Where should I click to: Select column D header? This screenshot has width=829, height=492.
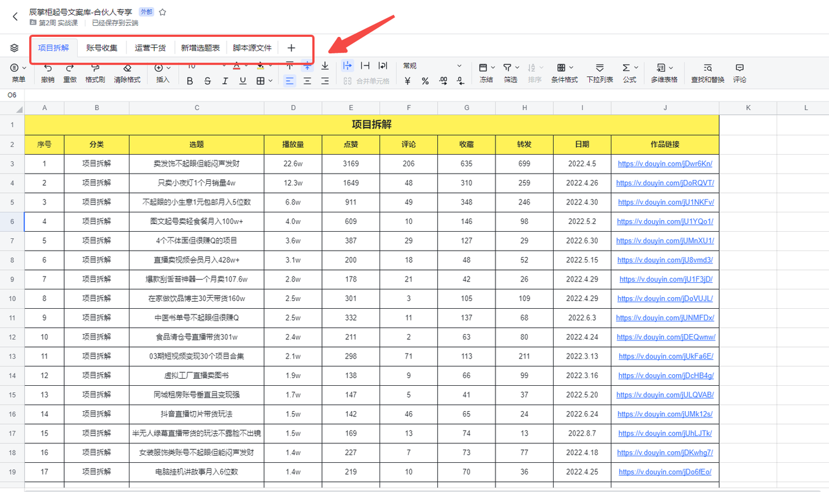293,107
